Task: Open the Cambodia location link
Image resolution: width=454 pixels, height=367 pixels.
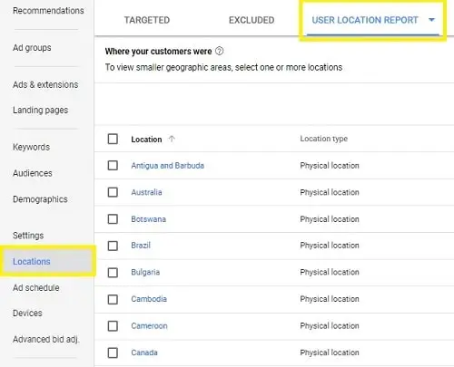Action: pos(149,299)
